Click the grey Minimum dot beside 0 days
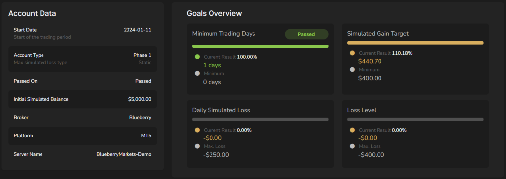 click(197, 73)
